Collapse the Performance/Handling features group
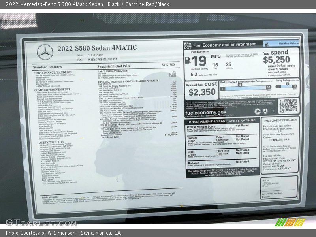316x237 pixels. pyautogui.click(x=52, y=73)
